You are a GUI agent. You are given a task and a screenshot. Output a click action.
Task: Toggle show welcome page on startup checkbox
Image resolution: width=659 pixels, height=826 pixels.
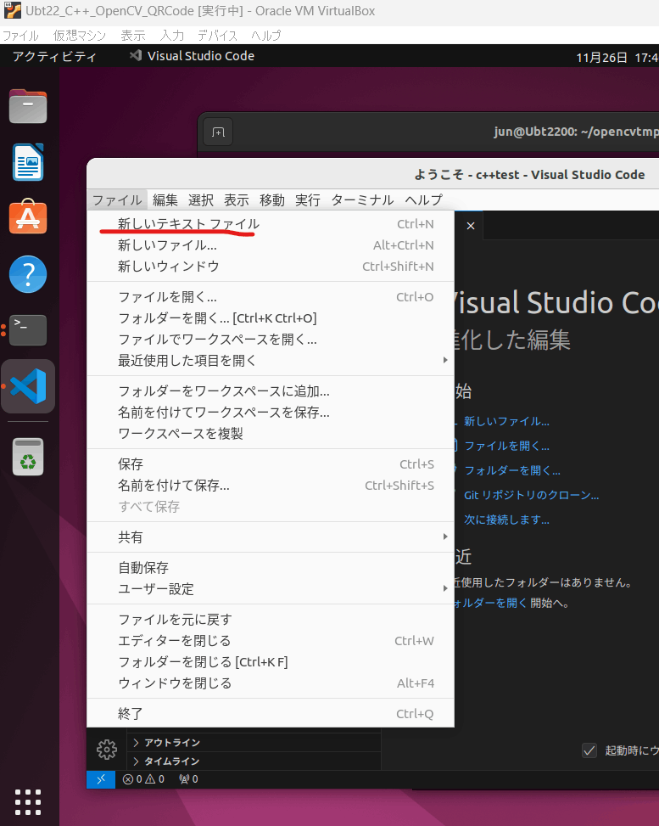point(589,750)
